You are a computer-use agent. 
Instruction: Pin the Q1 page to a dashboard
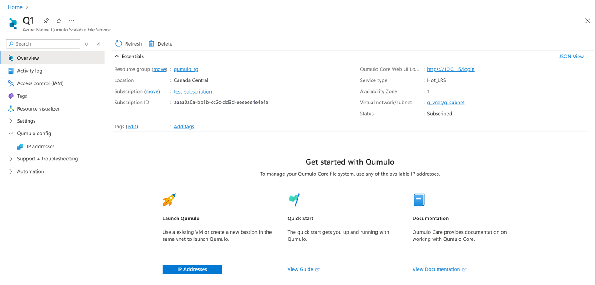(46, 20)
